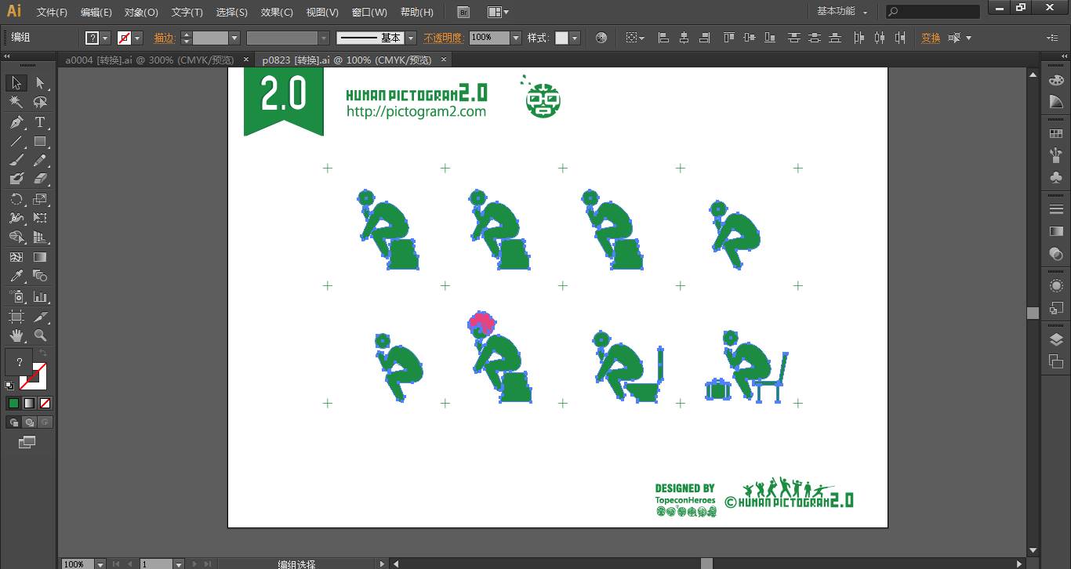
Task: Open the Layers panel icon
Action: point(1056,339)
